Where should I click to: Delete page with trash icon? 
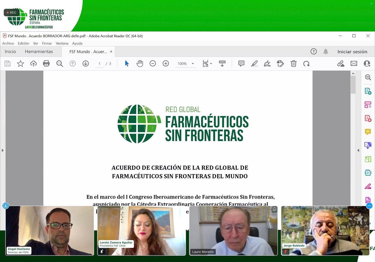click(293, 63)
